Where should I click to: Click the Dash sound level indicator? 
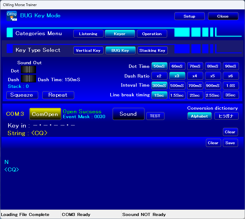(x=28, y=79)
